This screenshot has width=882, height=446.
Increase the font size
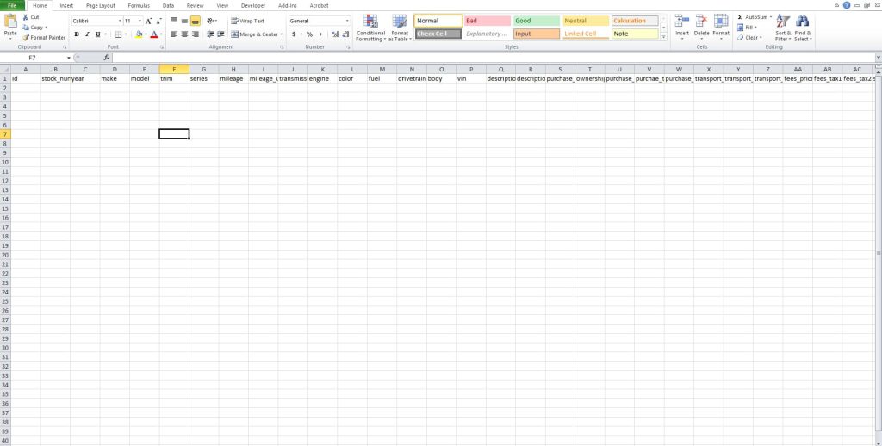(x=148, y=21)
